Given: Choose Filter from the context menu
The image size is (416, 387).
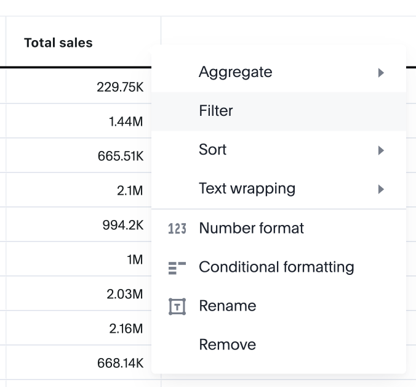Looking at the screenshot, I should click(x=216, y=111).
